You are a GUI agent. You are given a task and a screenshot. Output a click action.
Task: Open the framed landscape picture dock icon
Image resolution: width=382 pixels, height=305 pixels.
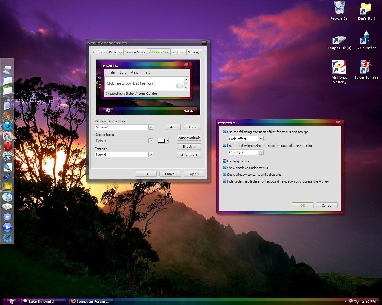(7, 186)
